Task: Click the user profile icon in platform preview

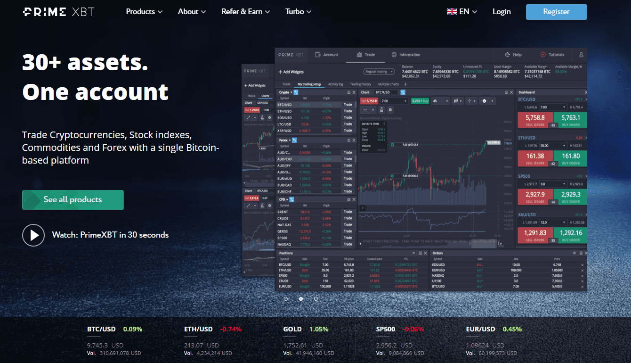Action: (582, 55)
